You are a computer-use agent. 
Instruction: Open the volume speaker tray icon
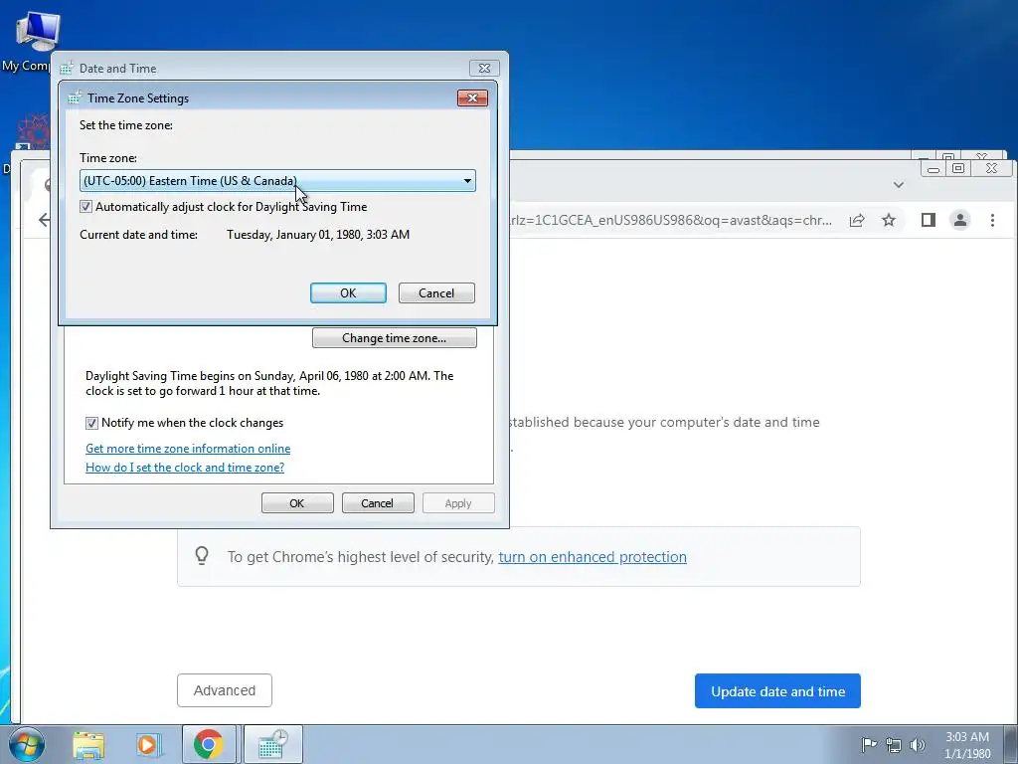(918, 744)
